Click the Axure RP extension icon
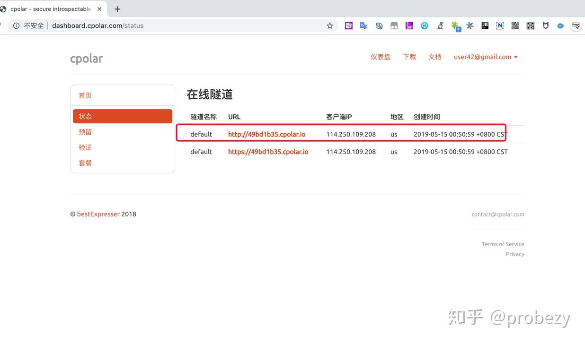This screenshot has height=343, width=585. pyautogui.click(x=409, y=26)
